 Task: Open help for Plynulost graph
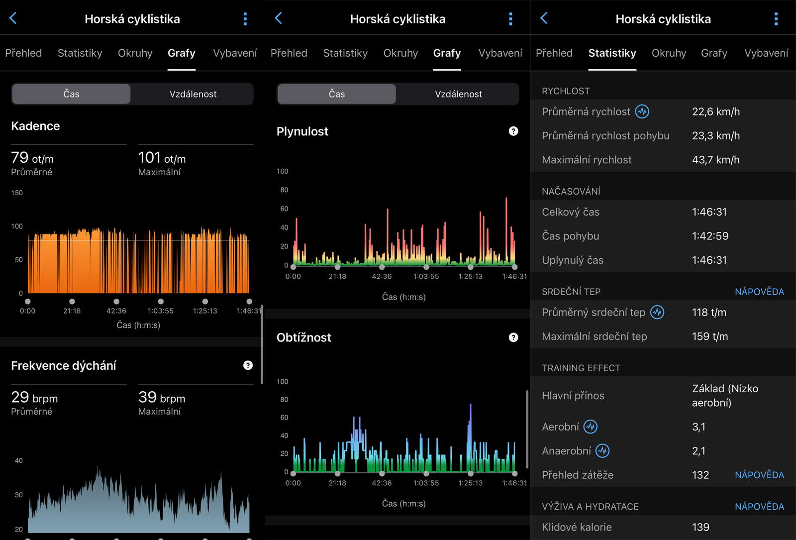513,131
